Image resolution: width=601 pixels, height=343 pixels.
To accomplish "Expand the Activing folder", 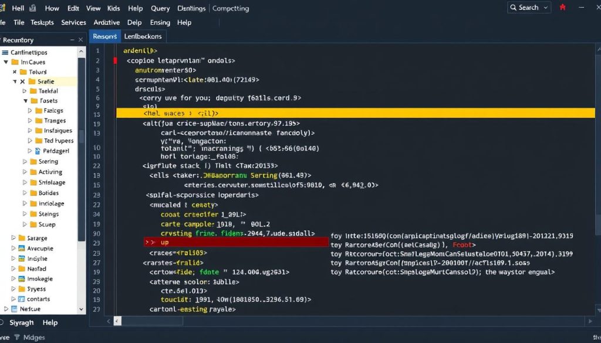I will [x=25, y=172].
